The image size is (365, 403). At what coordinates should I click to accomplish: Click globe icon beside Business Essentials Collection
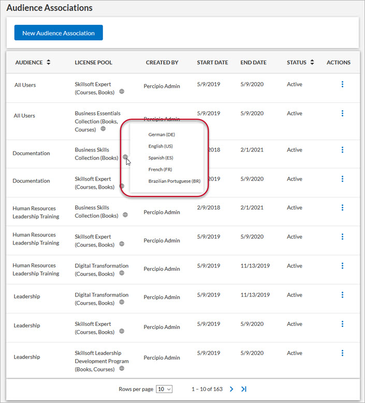coord(103,129)
